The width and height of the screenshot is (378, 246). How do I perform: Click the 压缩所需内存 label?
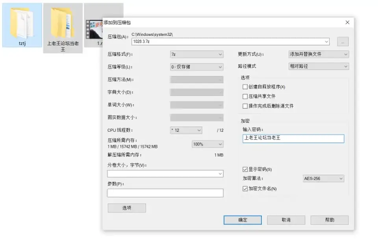pos(122,140)
